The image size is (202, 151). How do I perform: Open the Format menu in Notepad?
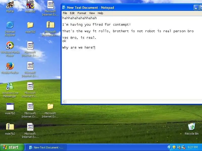point(82,13)
